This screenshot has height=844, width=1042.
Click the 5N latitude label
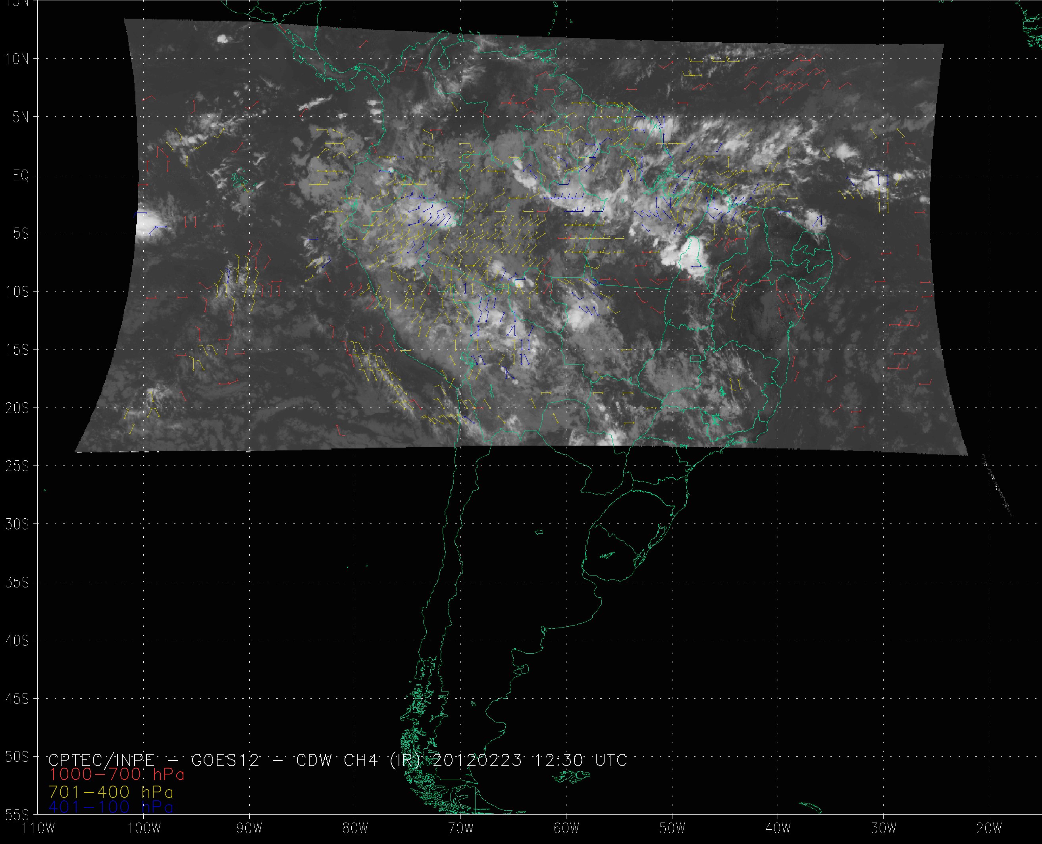(20, 117)
